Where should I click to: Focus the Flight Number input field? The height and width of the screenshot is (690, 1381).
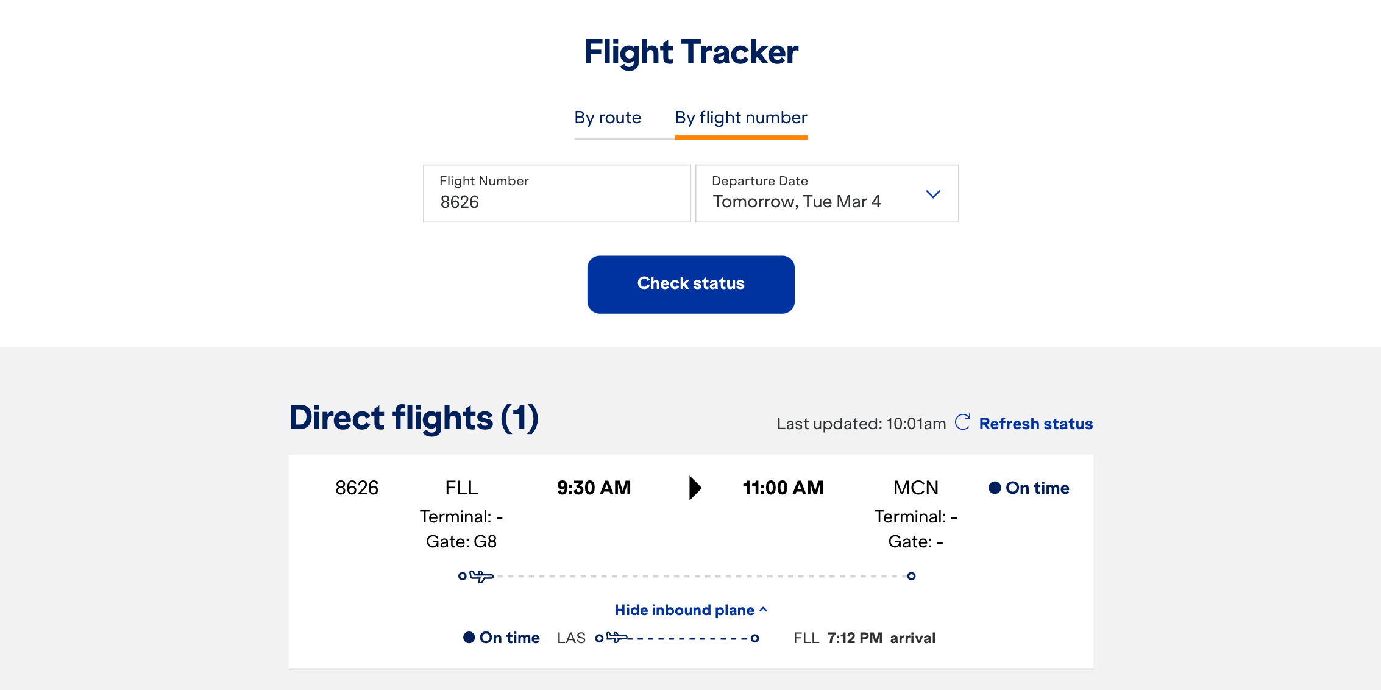[x=556, y=194]
